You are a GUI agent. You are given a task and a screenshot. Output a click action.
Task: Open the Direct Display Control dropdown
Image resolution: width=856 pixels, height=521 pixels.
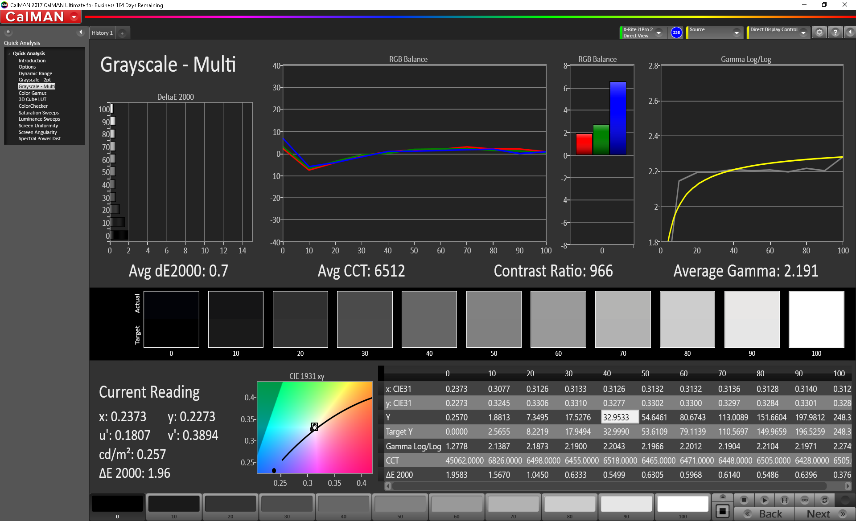pyautogui.click(x=803, y=33)
